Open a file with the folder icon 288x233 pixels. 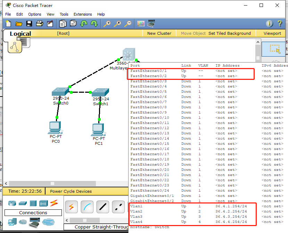click(19, 24)
